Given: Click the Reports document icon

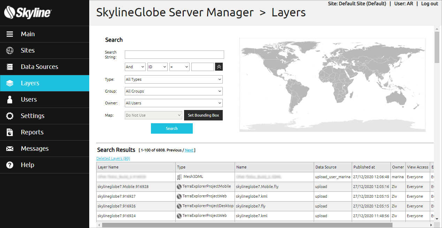Looking at the screenshot, I should pyautogui.click(x=10, y=132).
